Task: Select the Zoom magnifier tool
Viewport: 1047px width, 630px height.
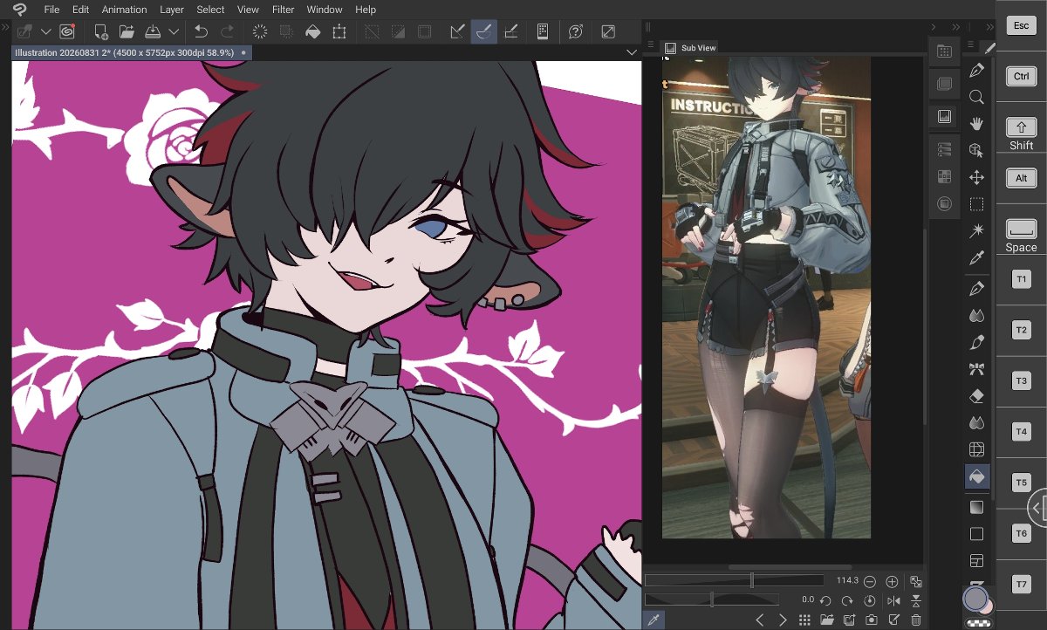Action: point(977,97)
